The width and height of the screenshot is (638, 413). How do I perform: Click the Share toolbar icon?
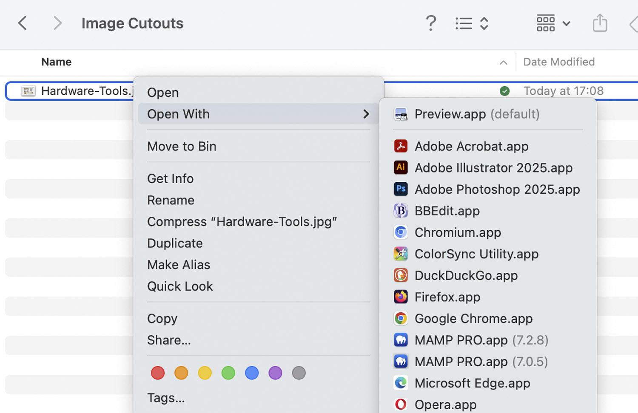[600, 23]
